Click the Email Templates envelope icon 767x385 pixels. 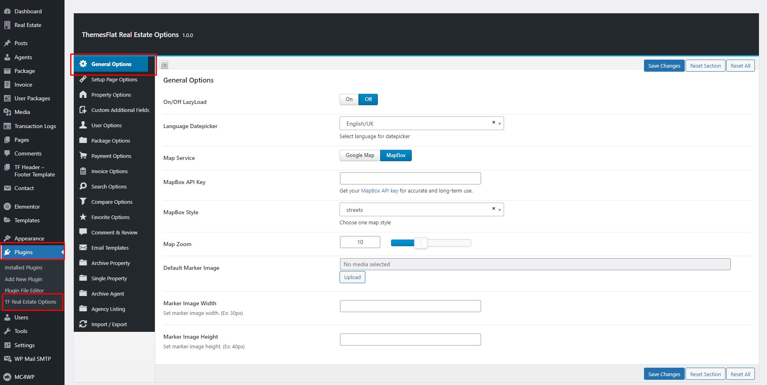pyautogui.click(x=83, y=247)
